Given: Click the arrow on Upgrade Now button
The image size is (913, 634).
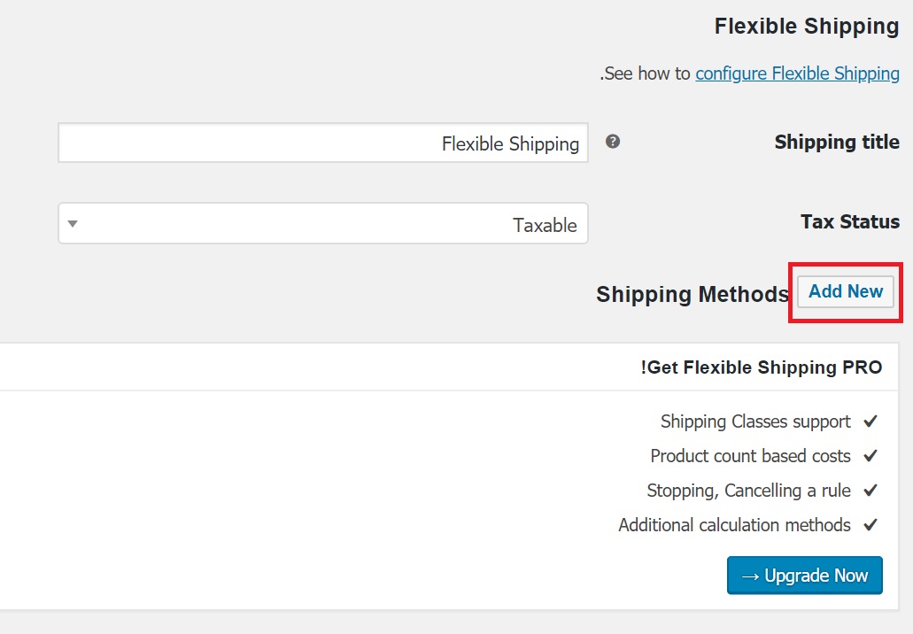Looking at the screenshot, I should [x=751, y=576].
